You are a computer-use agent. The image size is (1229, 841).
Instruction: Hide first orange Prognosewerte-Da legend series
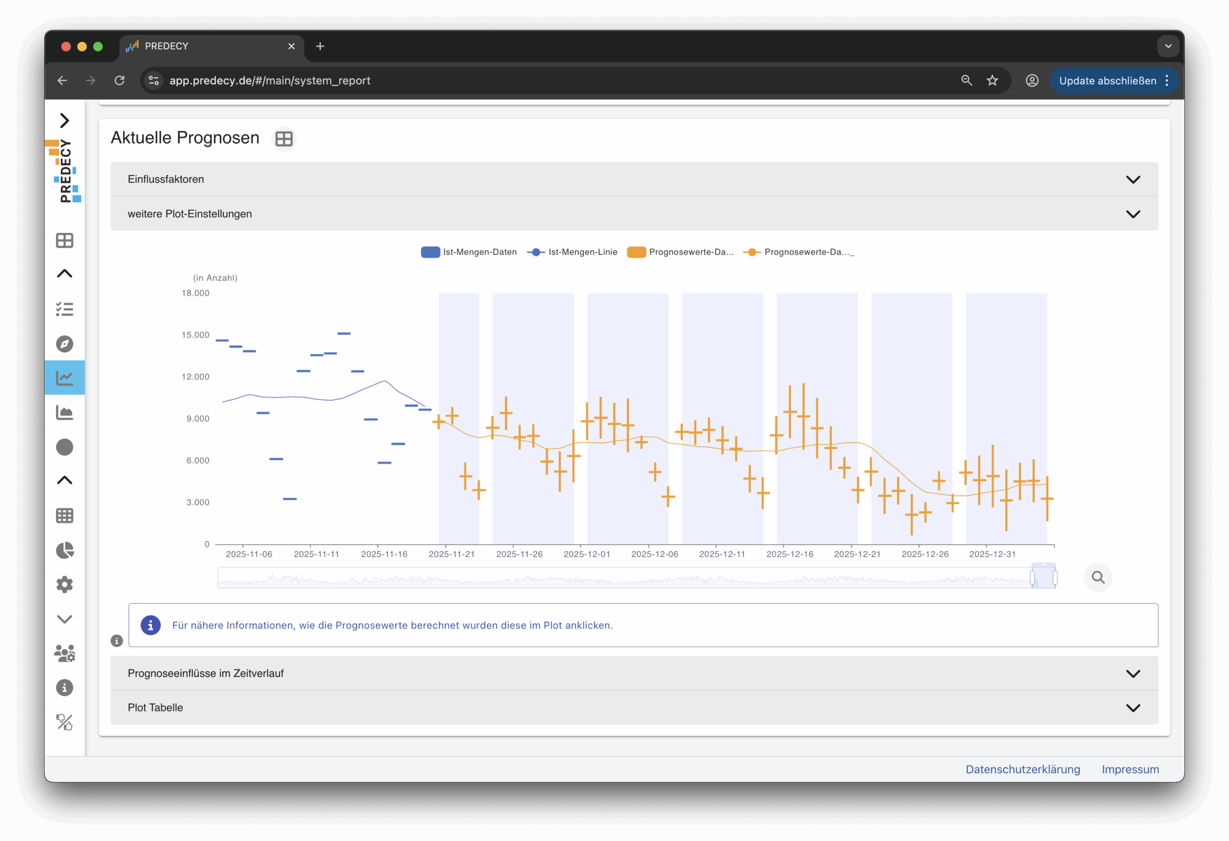coord(680,252)
